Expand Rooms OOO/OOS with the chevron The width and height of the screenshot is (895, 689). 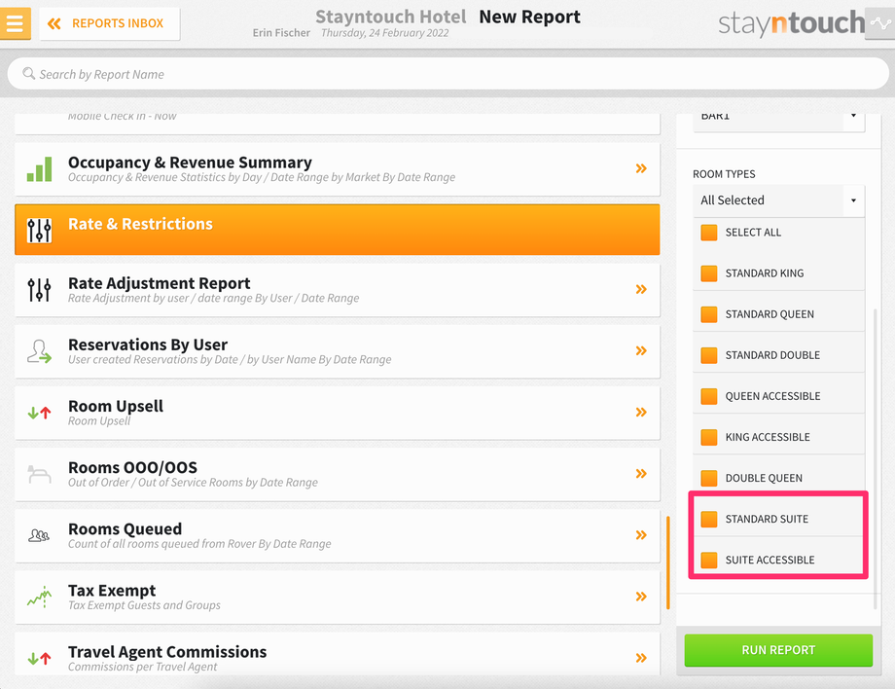641,473
